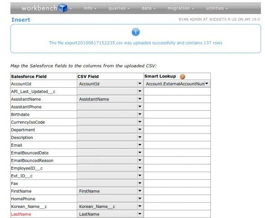Click the Fax field label

point(15,183)
